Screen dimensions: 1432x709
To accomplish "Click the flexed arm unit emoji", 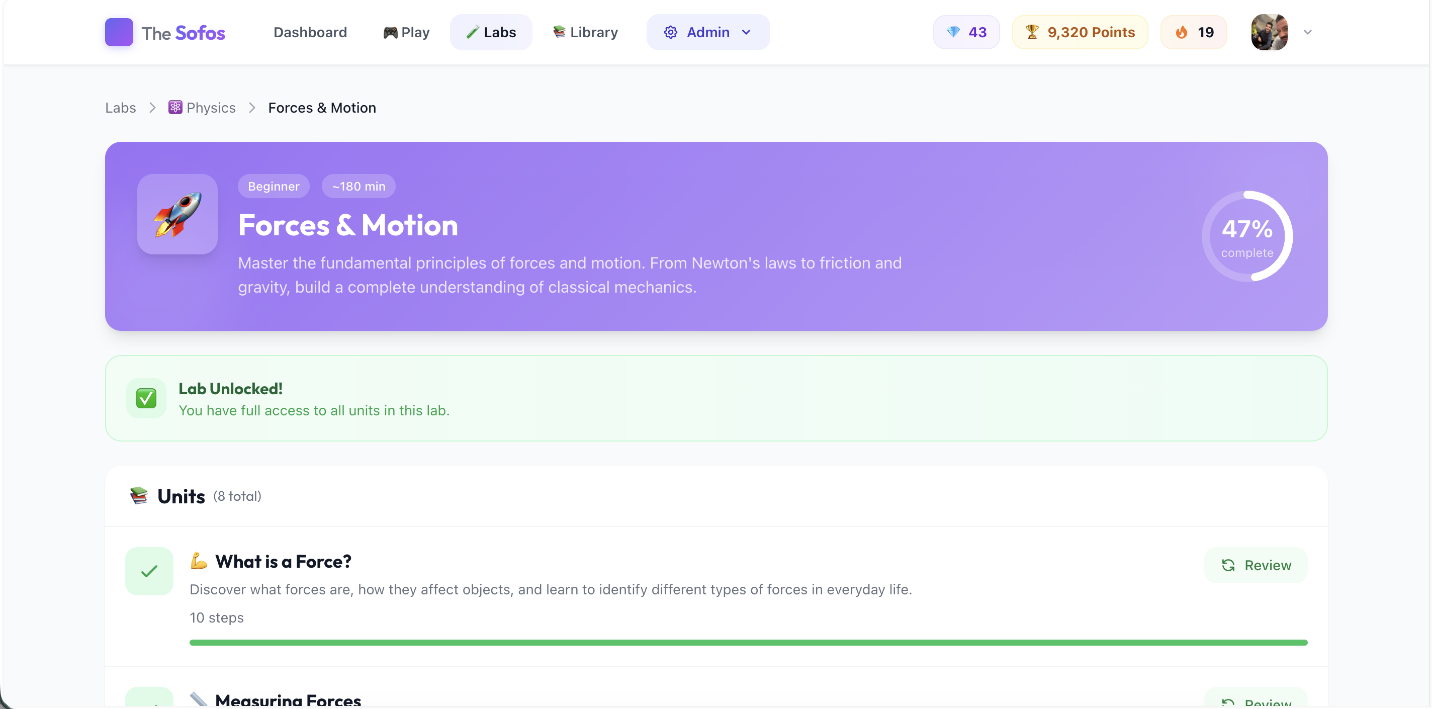I will (199, 561).
